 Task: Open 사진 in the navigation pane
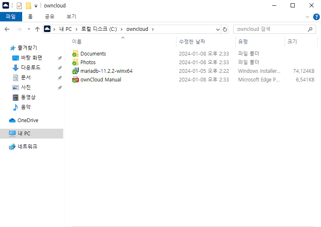click(26, 87)
